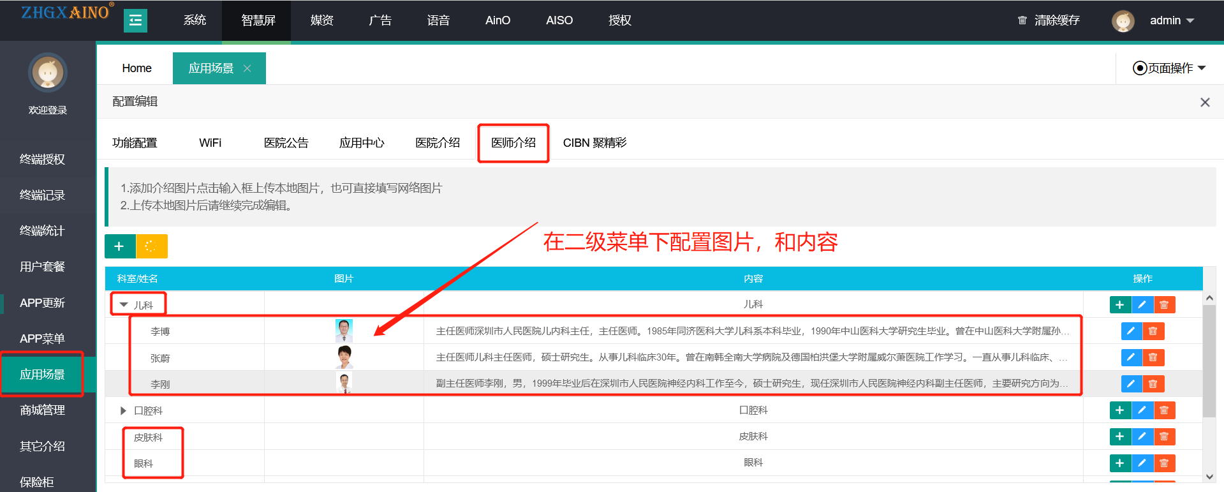Collapse the 儿科 tree node
The height and width of the screenshot is (492, 1224).
pos(124,305)
